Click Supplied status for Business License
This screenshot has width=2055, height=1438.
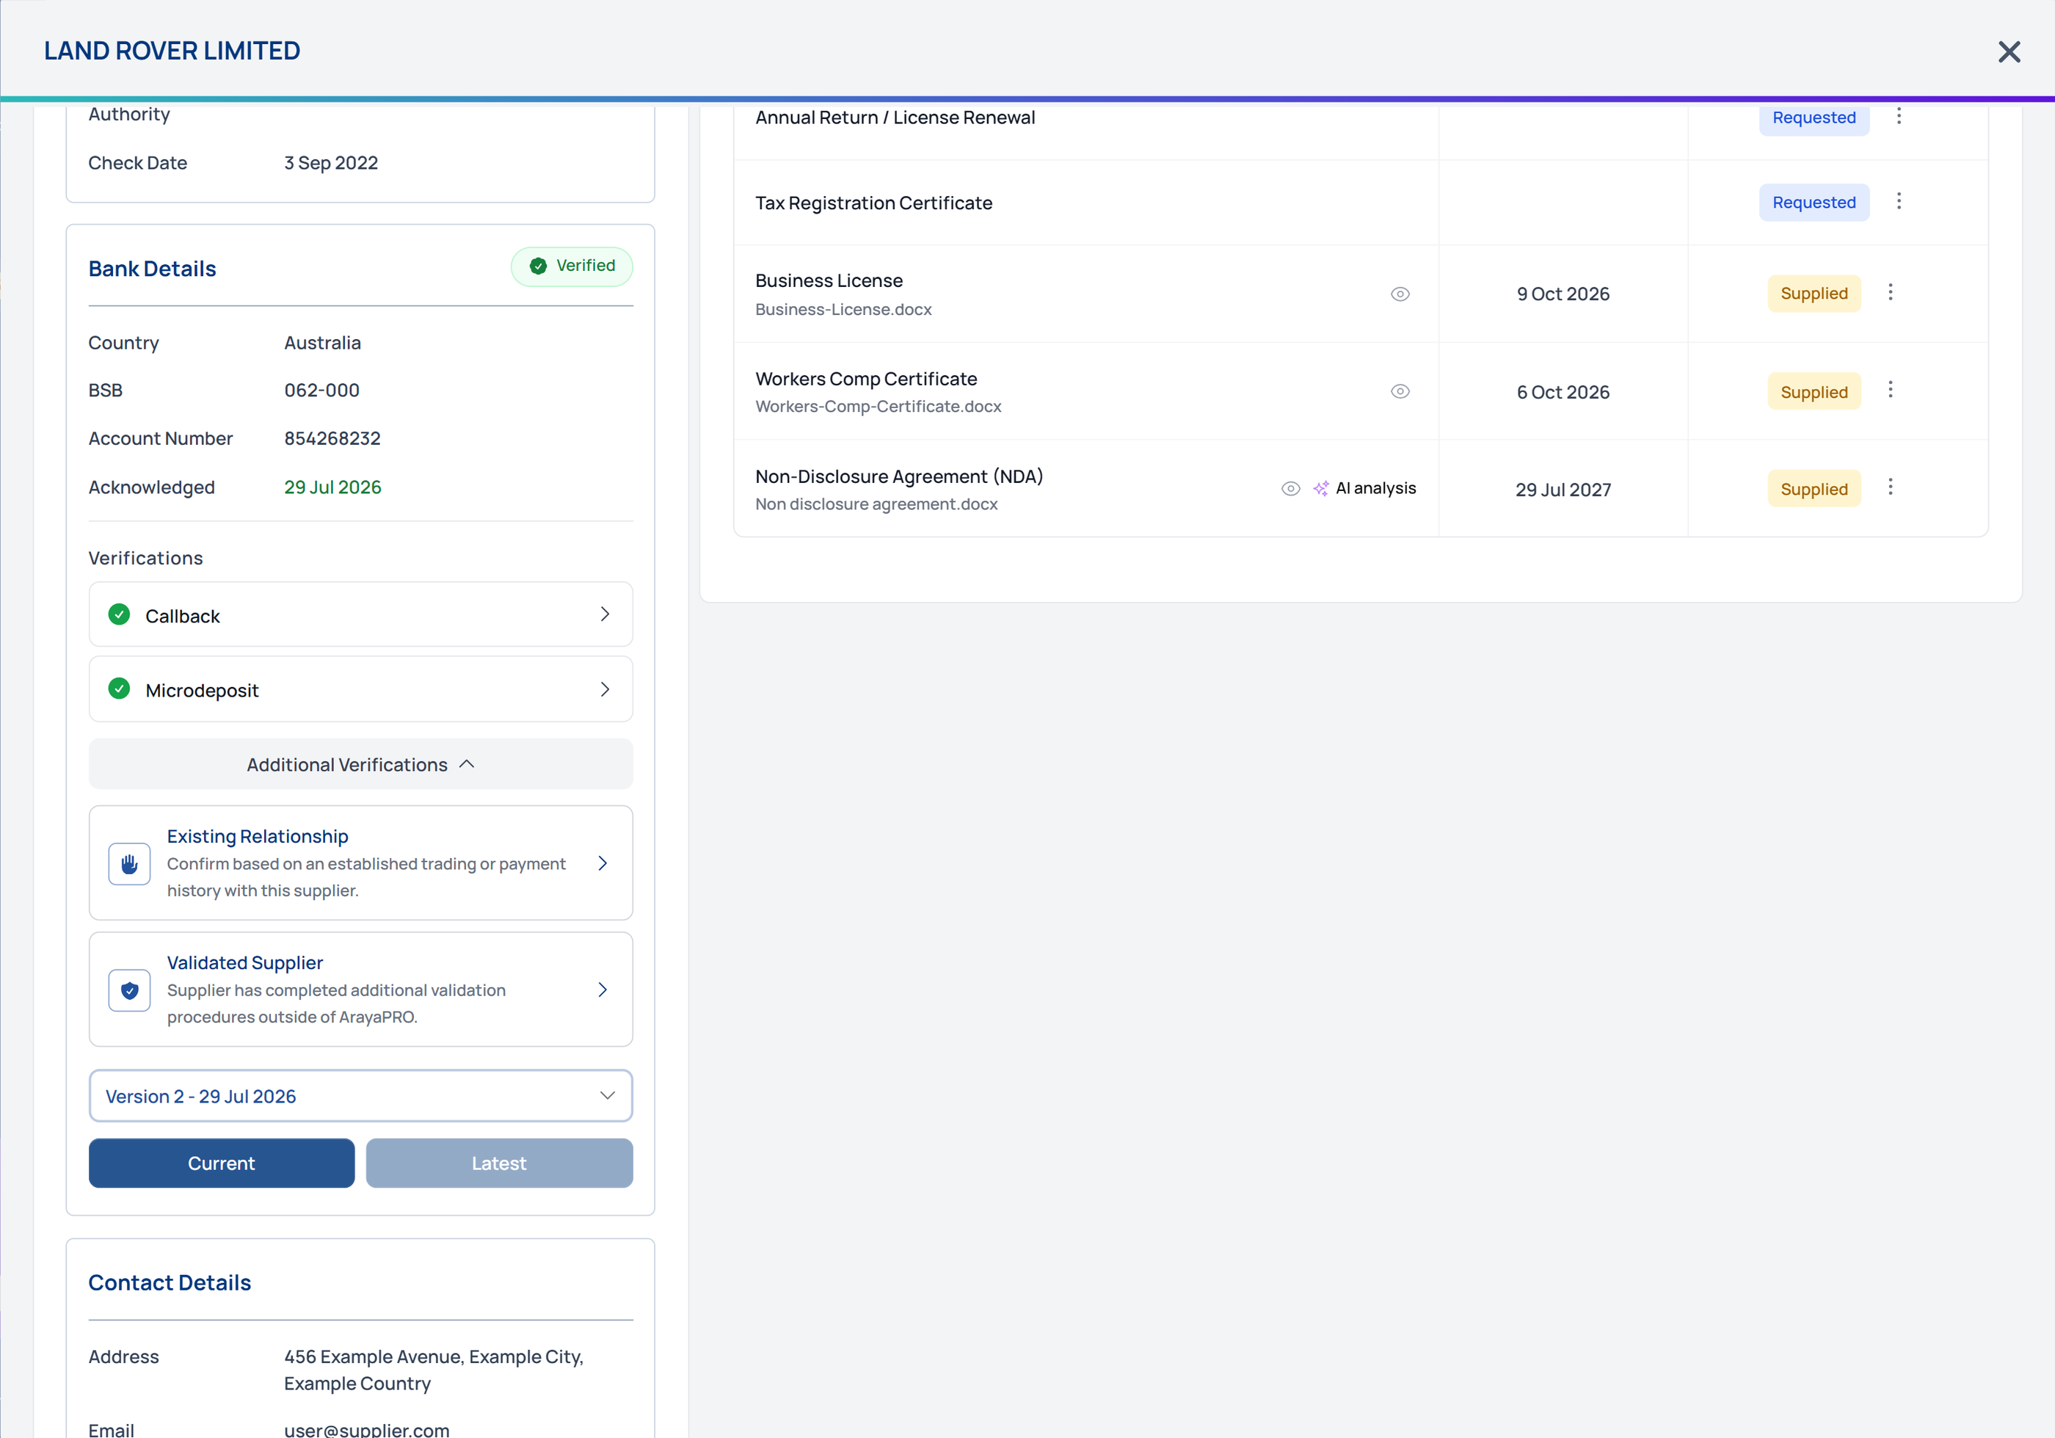[x=1814, y=294]
